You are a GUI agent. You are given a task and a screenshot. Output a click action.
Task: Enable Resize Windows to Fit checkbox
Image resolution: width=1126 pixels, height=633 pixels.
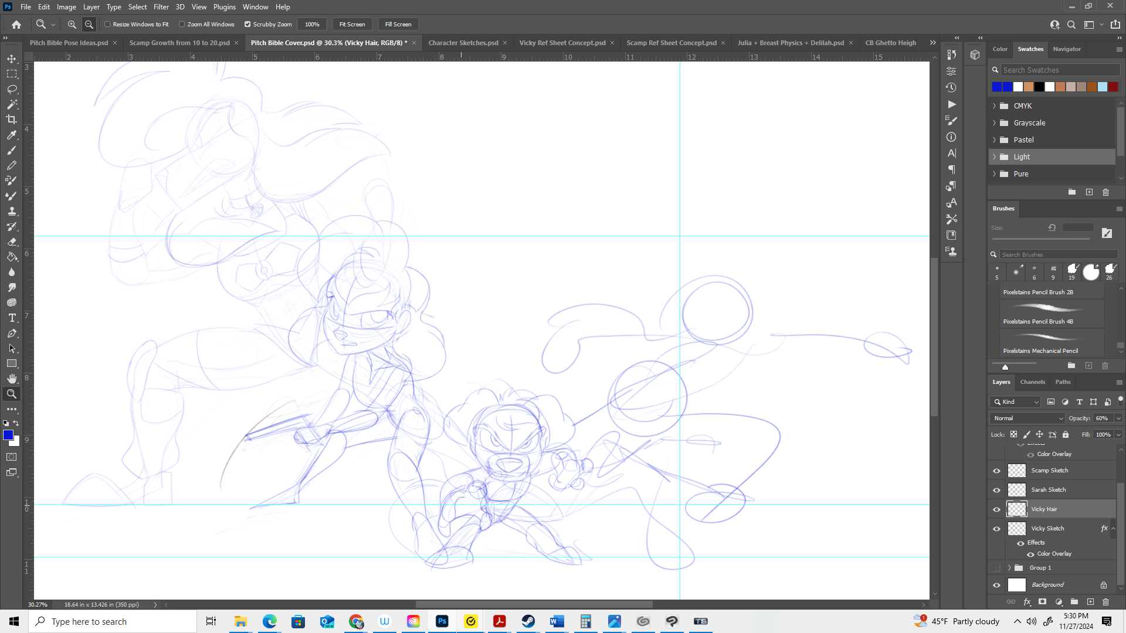pos(107,25)
